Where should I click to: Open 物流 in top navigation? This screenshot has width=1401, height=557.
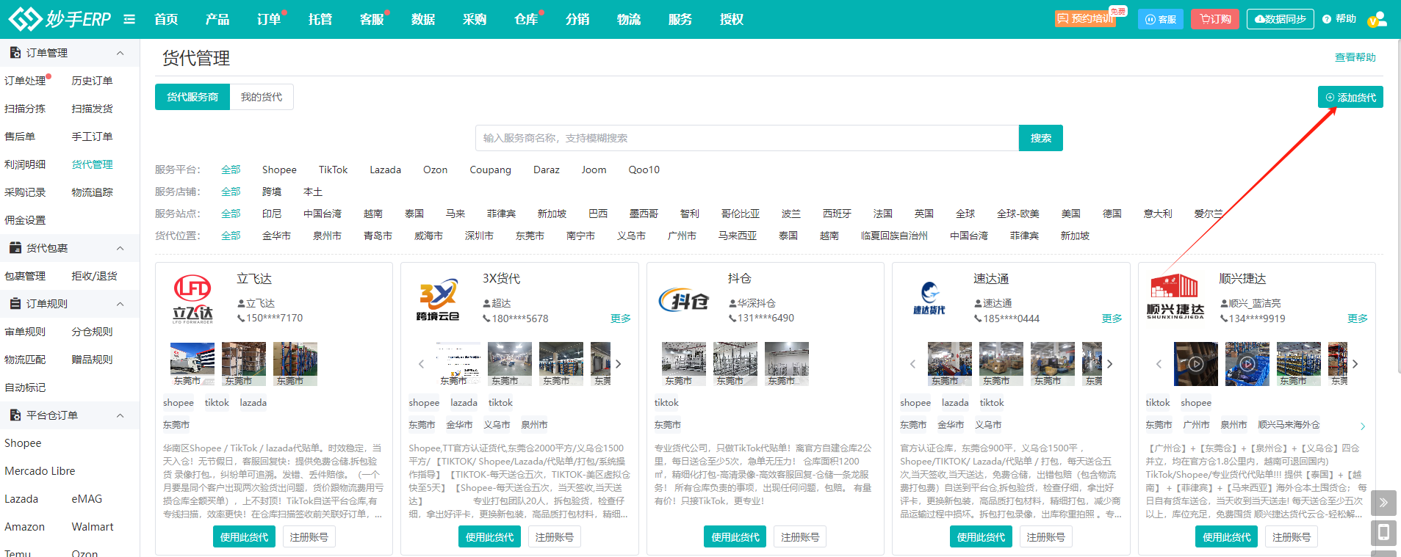point(629,19)
